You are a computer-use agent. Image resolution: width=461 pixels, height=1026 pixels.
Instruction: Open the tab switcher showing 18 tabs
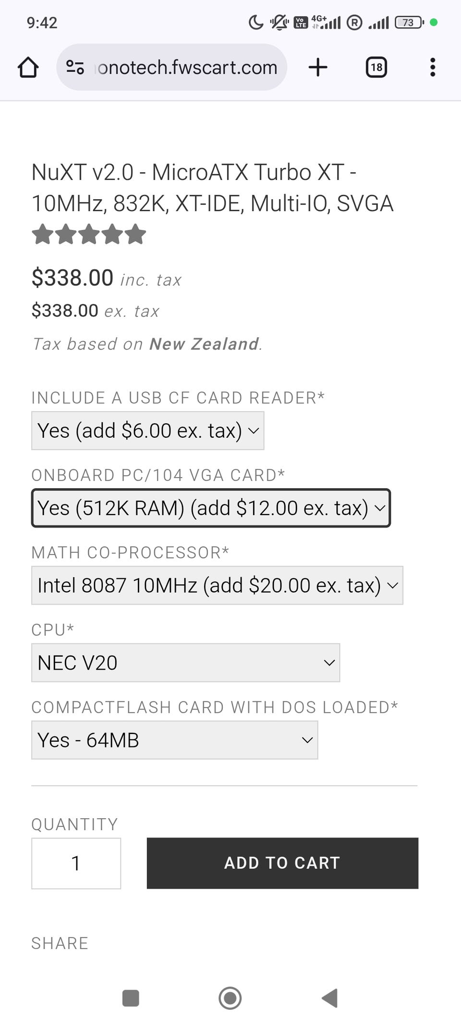pyautogui.click(x=376, y=67)
